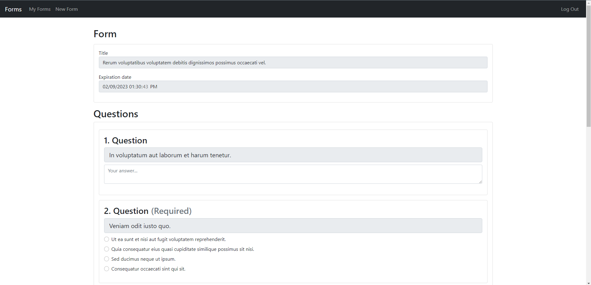Select option 'Ut ea sunt et nisi aut fugit voluptatem reprehenderit.'
The image size is (591, 285).
coord(106,239)
